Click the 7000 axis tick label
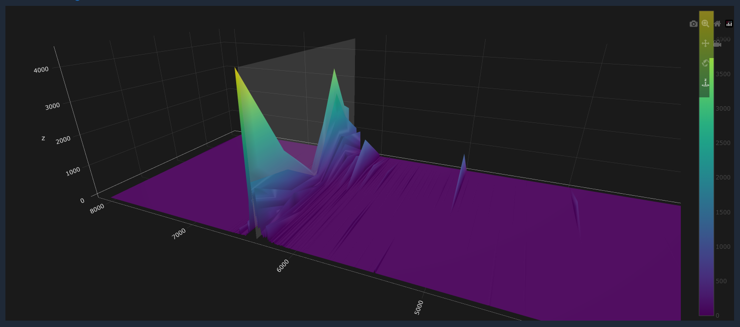 tap(178, 233)
